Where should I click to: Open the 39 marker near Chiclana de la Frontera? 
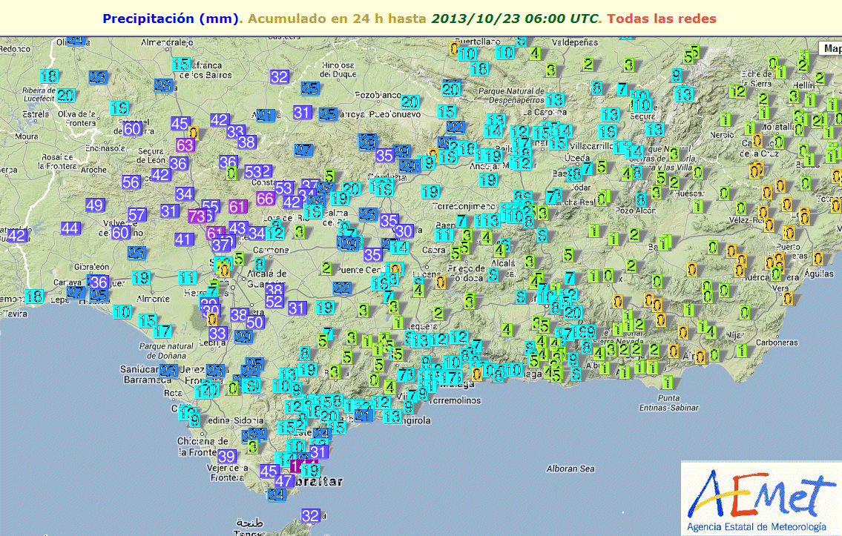[x=226, y=456]
